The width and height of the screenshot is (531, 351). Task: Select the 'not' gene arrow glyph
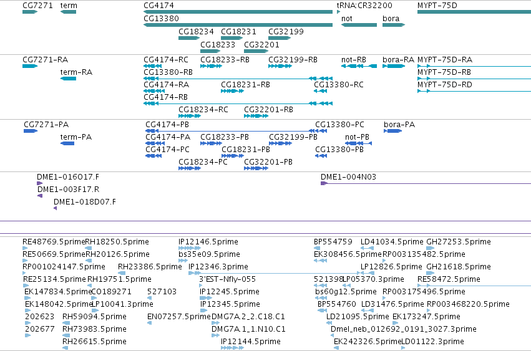(x=359, y=25)
